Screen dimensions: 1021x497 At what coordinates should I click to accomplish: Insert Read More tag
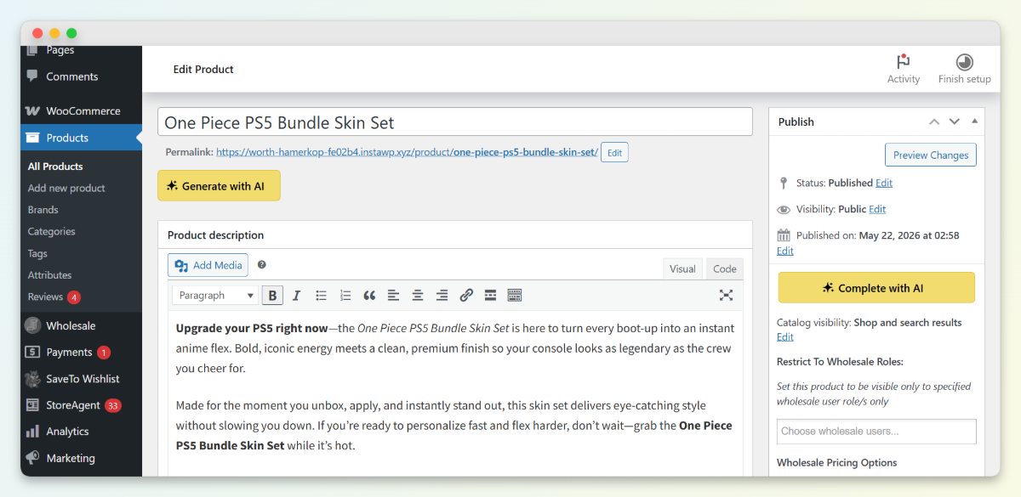pos(490,296)
